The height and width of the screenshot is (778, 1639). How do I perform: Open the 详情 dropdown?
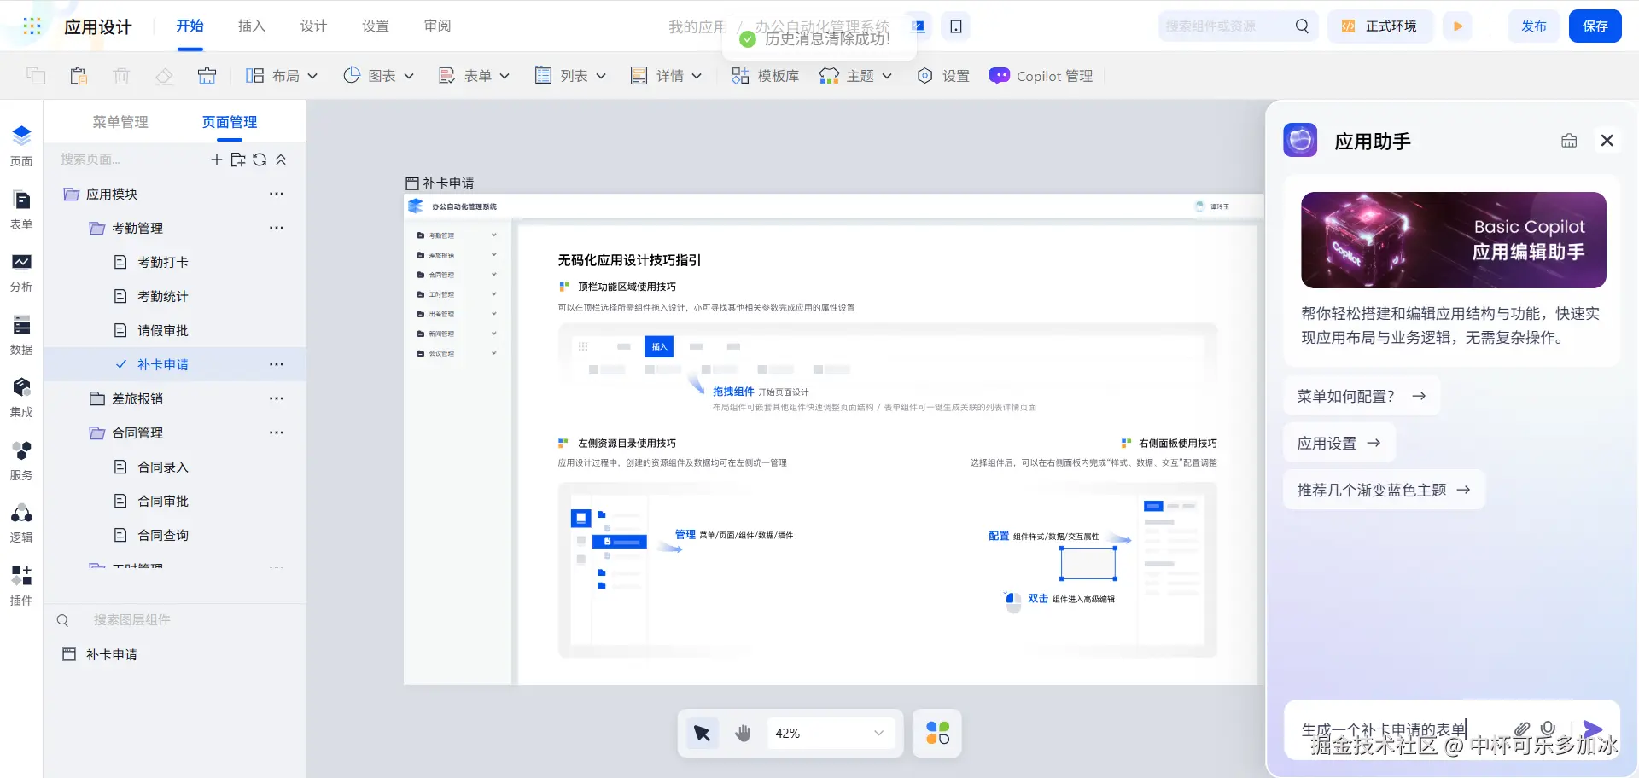coord(666,76)
